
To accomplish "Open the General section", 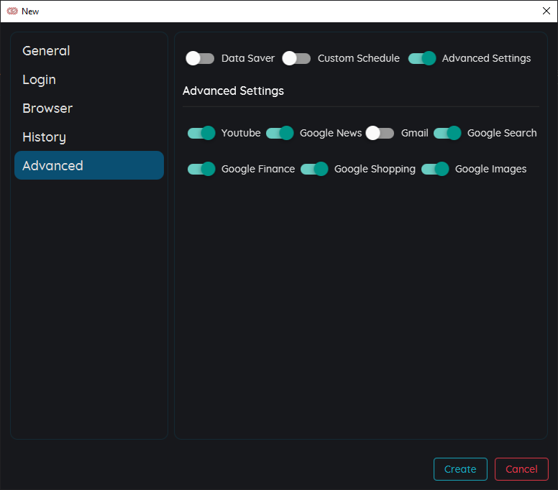I will click(x=89, y=51).
